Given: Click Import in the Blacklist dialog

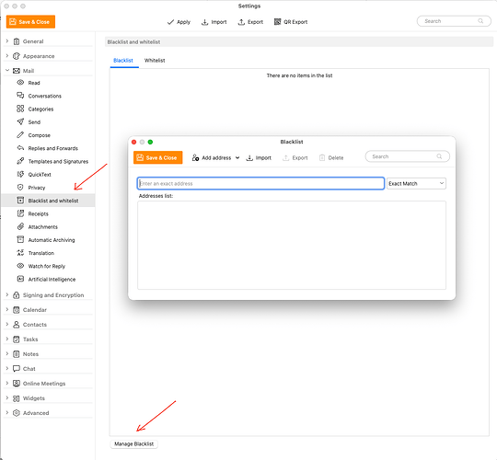Looking at the screenshot, I should coord(259,157).
